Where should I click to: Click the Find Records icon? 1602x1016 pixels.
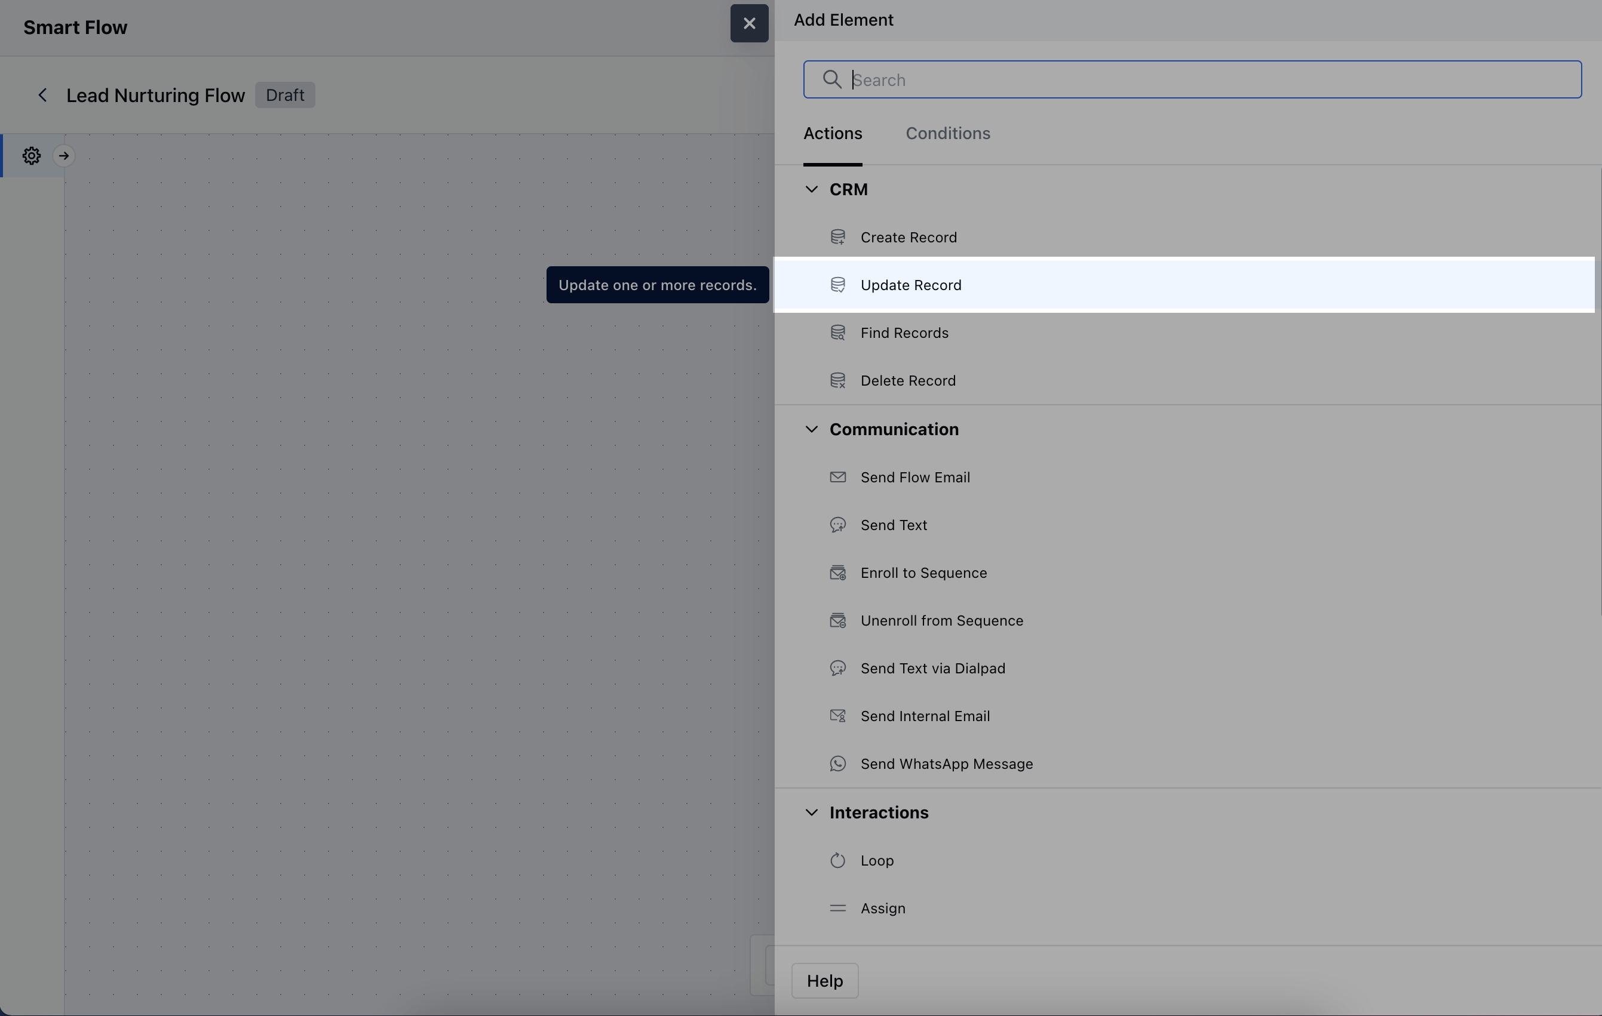[837, 332]
